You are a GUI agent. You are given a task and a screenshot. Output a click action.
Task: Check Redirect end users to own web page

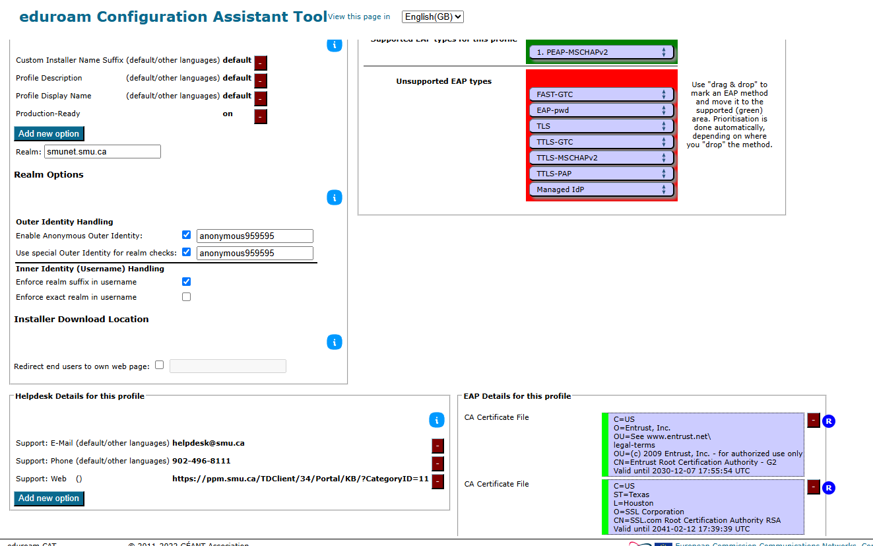(159, 364)
